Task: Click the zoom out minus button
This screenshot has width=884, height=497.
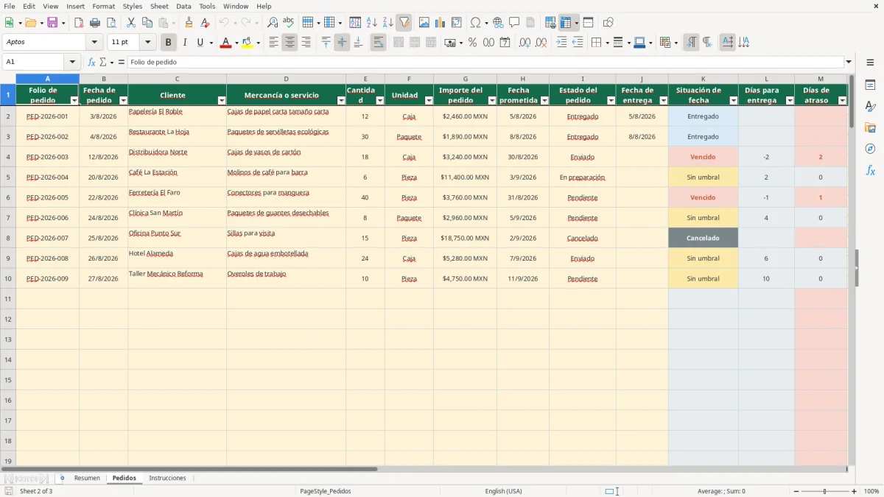Action: [796, 491]
